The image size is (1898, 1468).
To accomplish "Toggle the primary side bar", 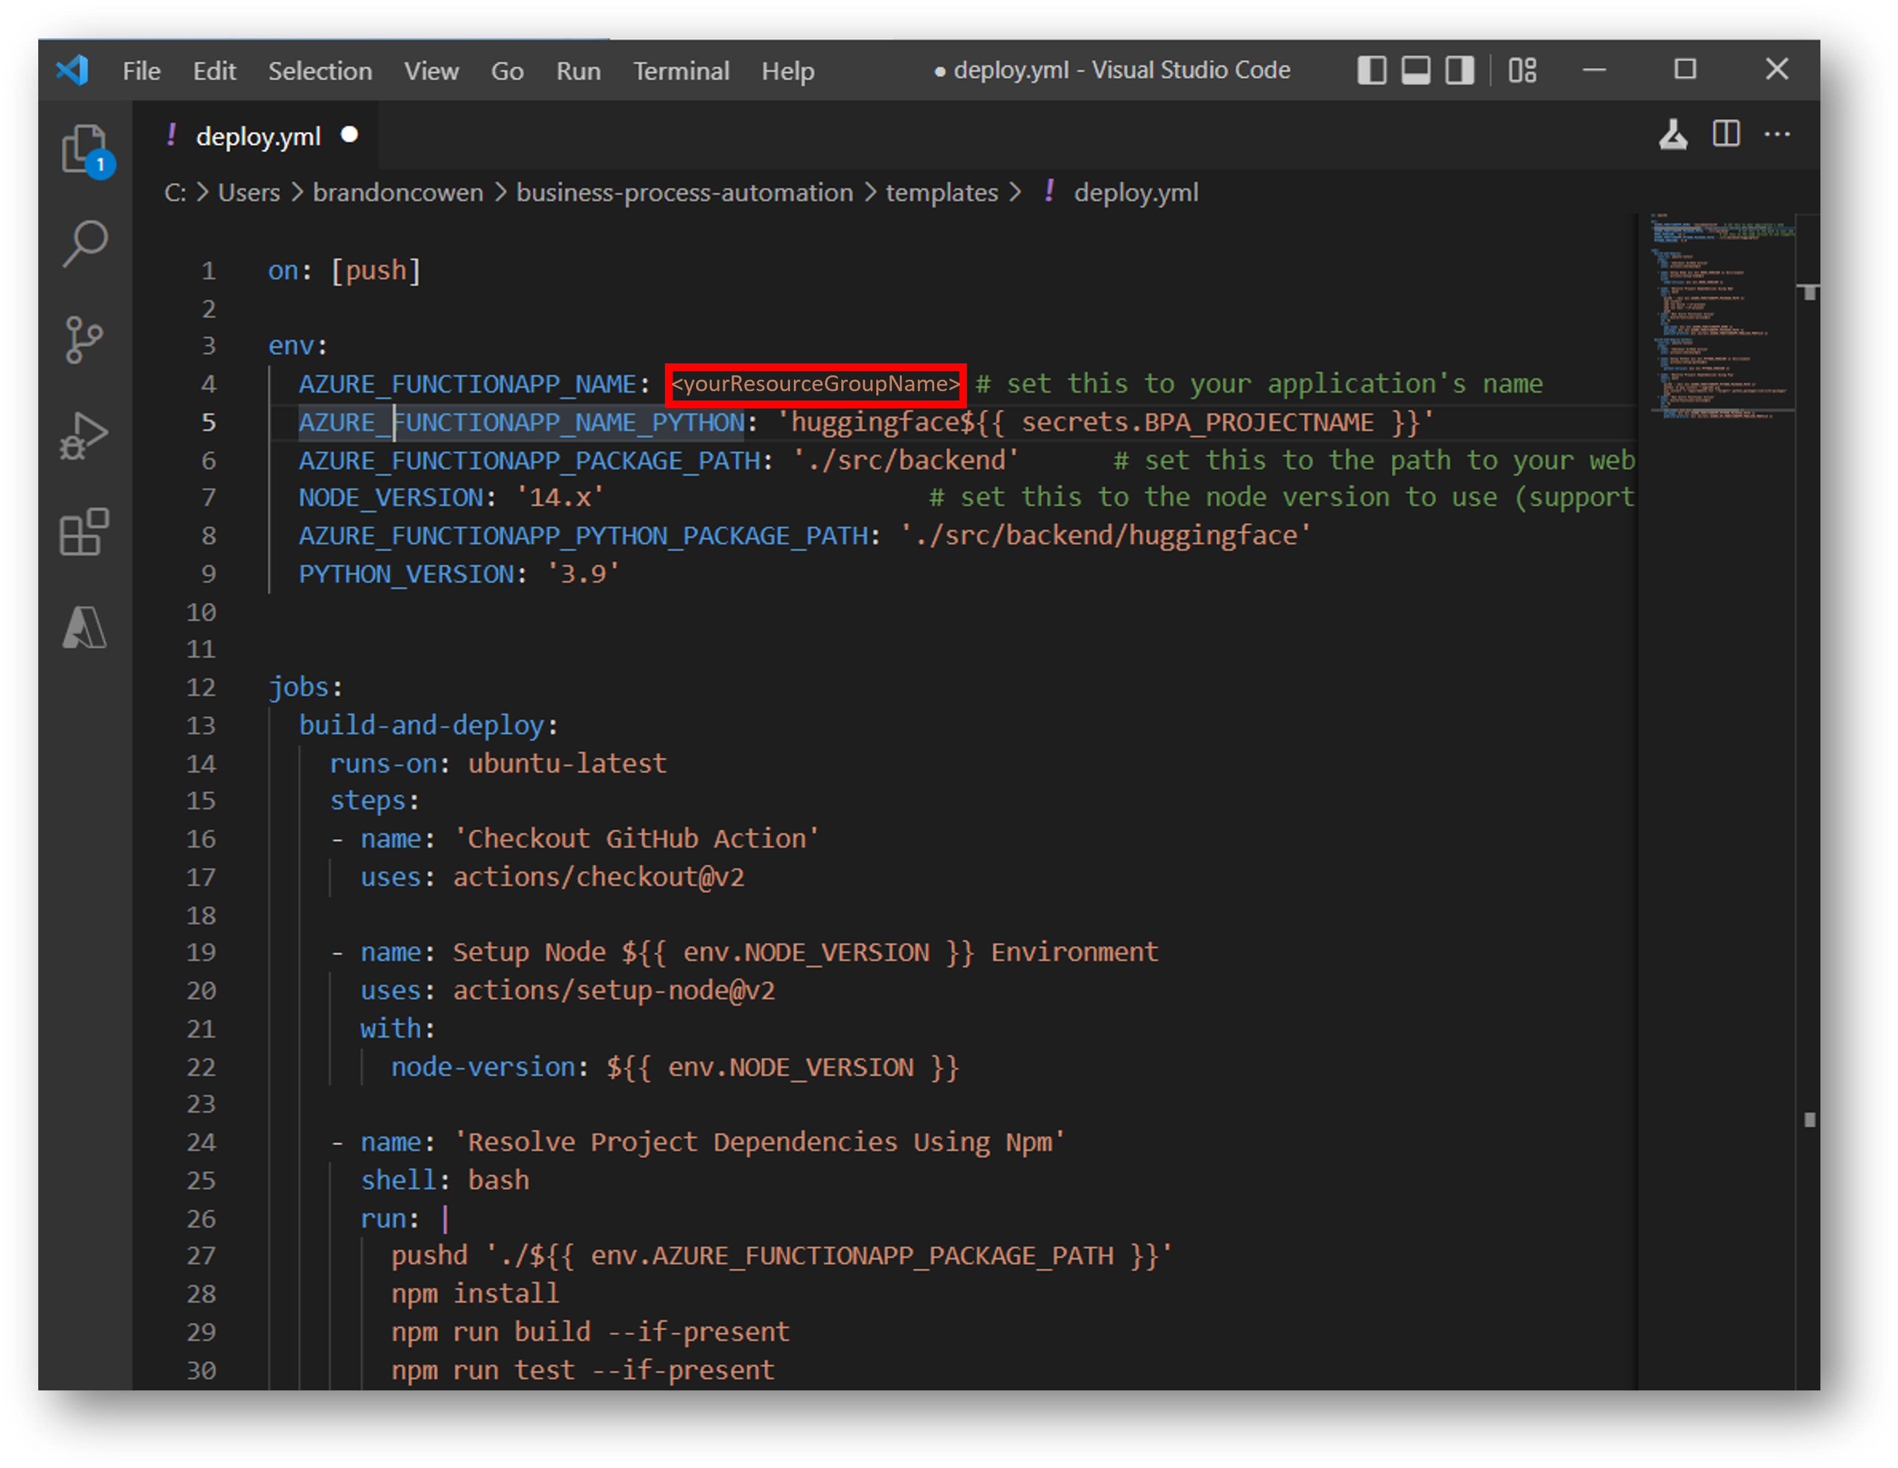I will tap(1371, 69).
